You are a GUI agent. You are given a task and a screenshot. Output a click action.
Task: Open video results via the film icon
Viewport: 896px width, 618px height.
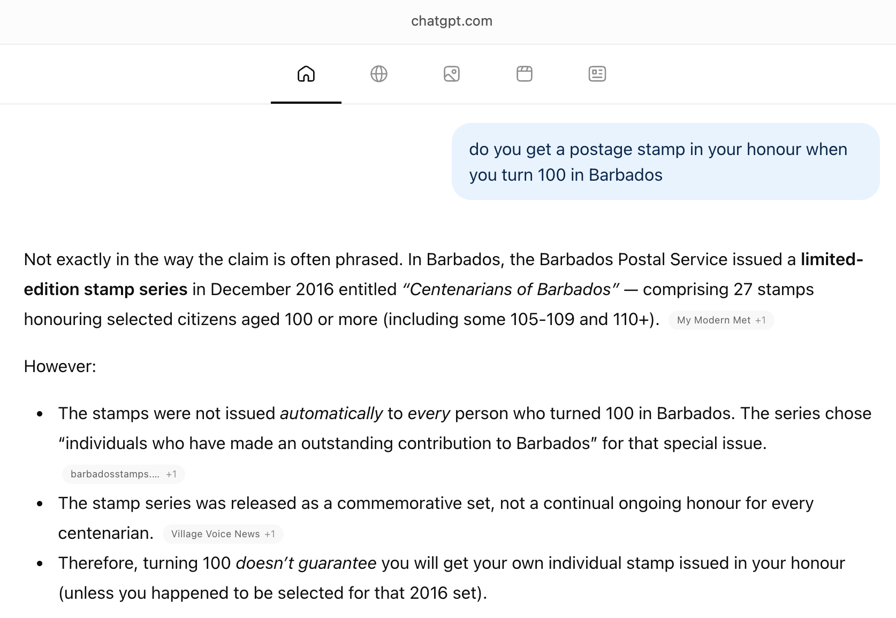coord(524,74)
